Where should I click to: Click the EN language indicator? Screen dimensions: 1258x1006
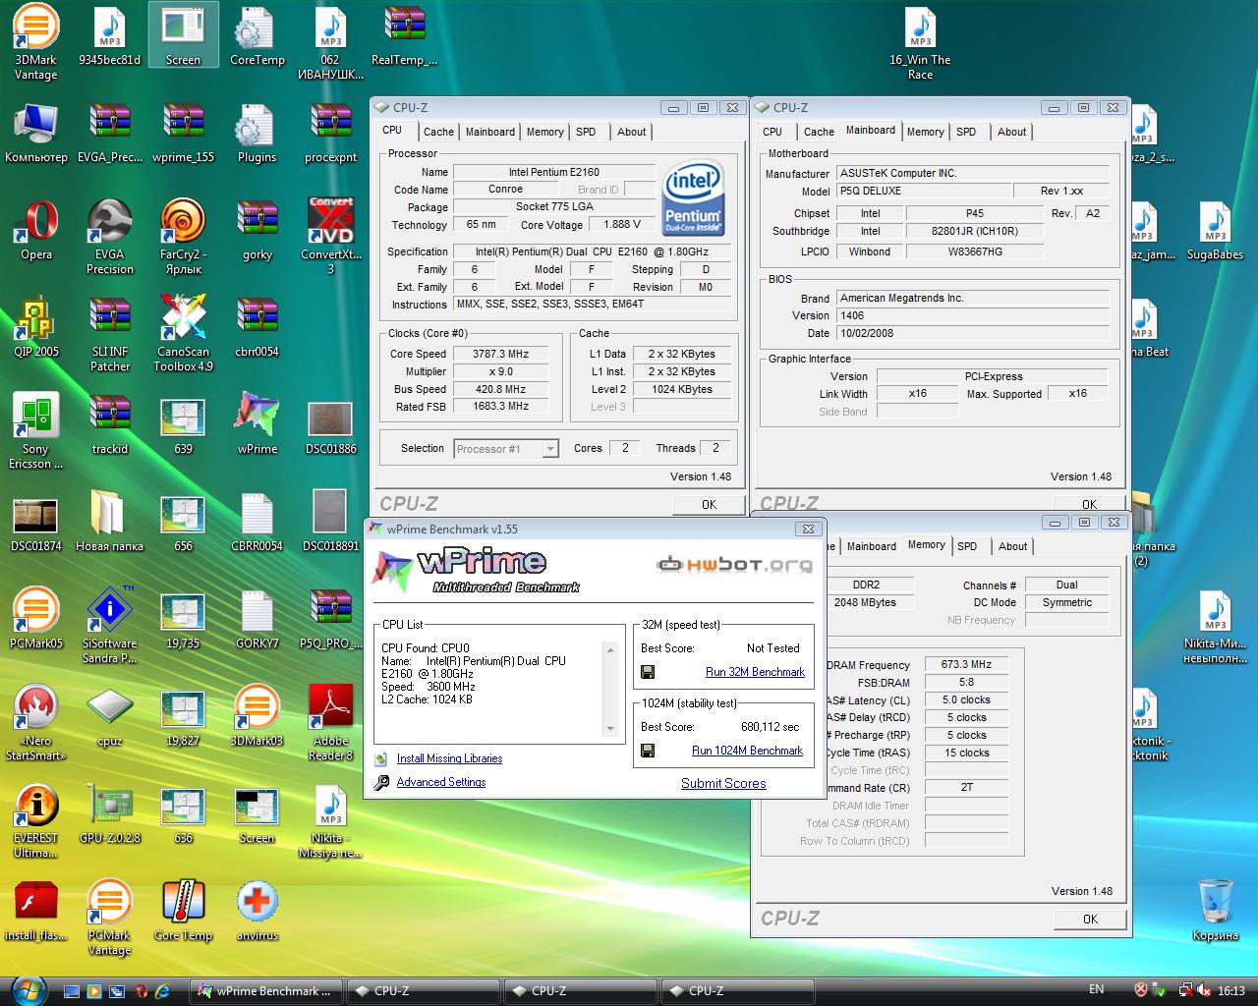[x=1096, y=989]
